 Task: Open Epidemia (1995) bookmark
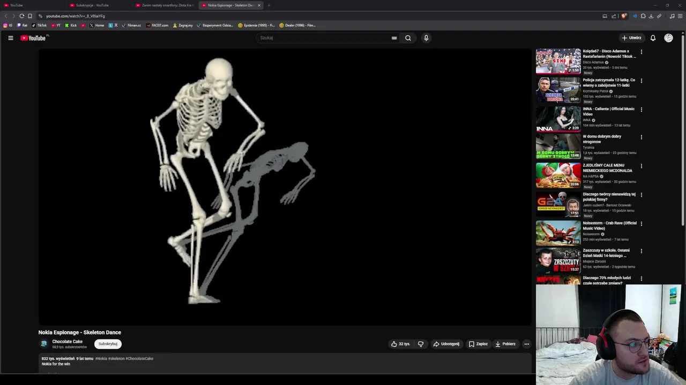pyautogui.click(x=256, y=25)
